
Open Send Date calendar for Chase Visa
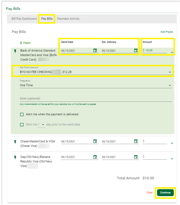pyautogui.click(x=95, y=141)
